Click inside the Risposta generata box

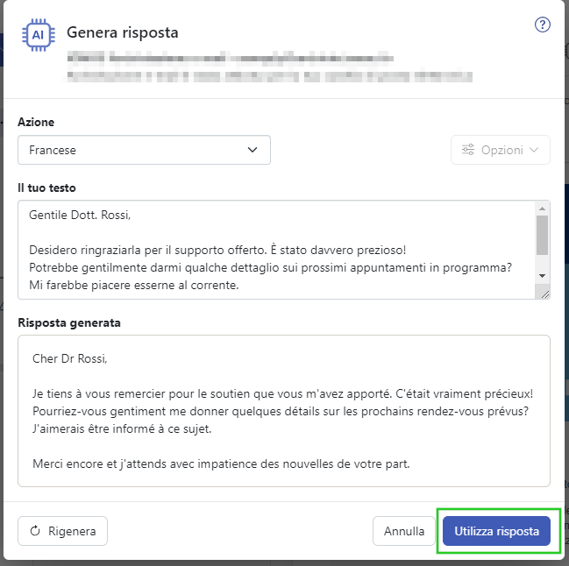284,411
